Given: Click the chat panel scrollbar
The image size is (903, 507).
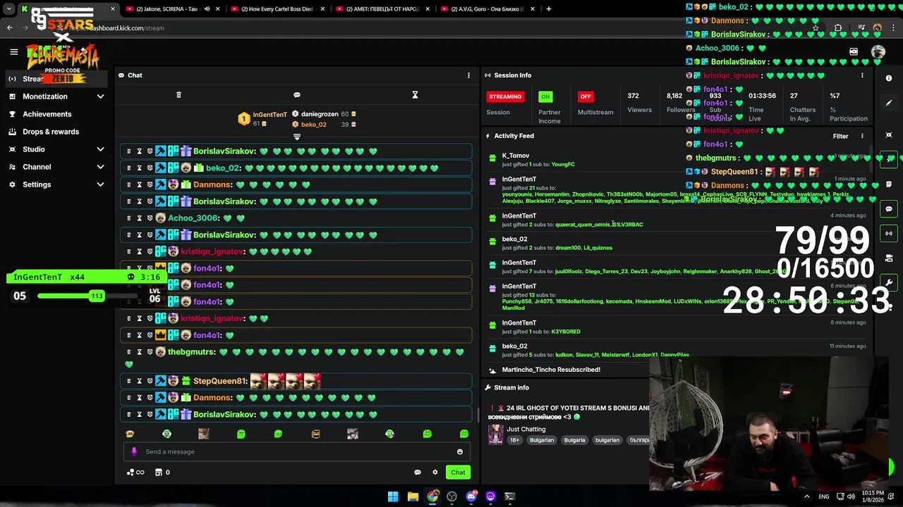Looking at the screenshot, I should coord(478,415).
